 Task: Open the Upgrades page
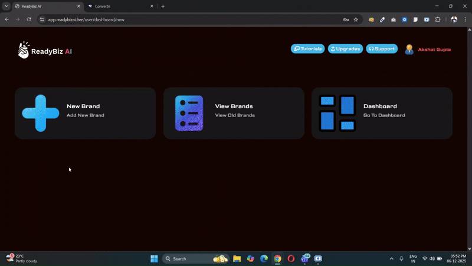(345, 49)
